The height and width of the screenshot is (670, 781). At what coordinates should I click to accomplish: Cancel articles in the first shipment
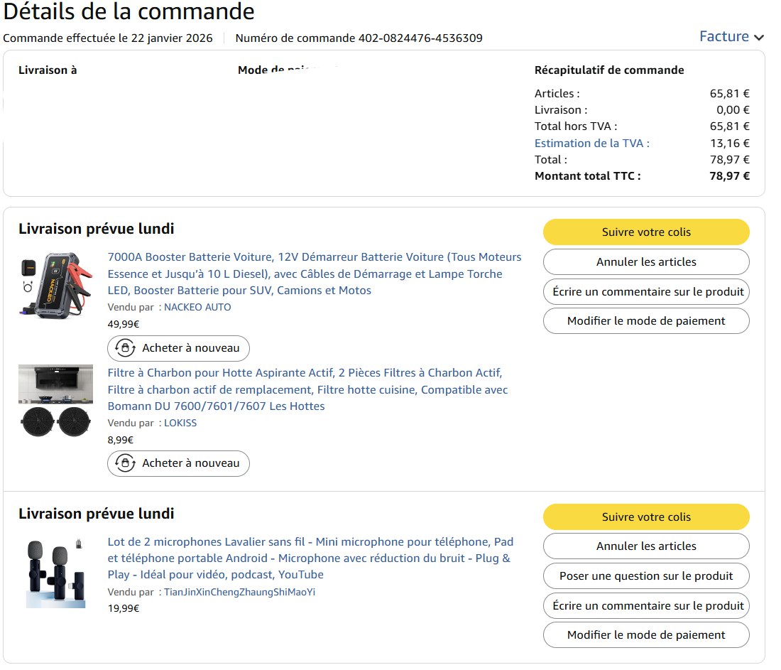(646, 262)
